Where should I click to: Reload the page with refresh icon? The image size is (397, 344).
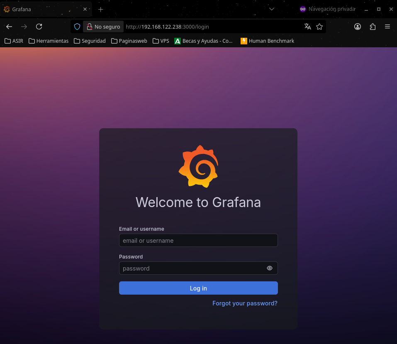(x=39, y=27)
